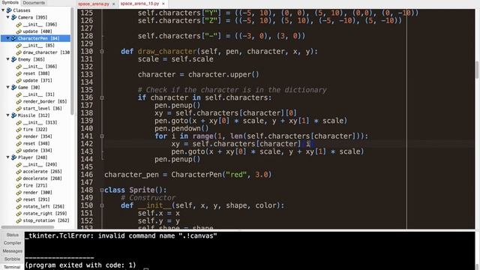Fold the if block at line 136
The image size is (480, 270).
102,97
